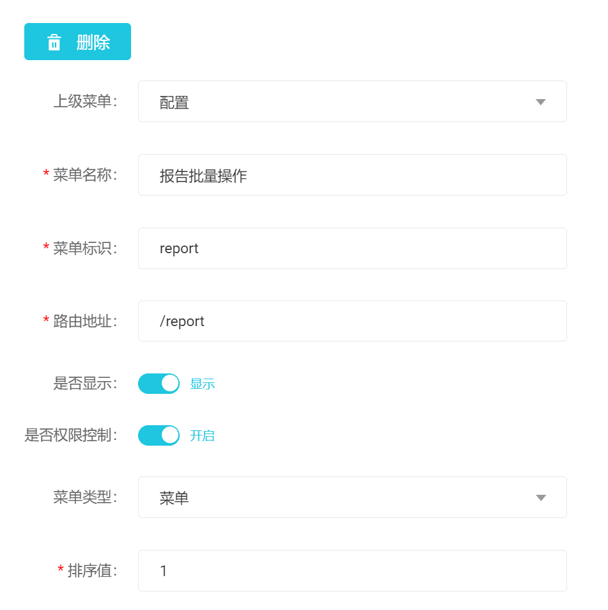Click the trash can icon
Viewport: 608px width, 610px height.
pos(54,43)
